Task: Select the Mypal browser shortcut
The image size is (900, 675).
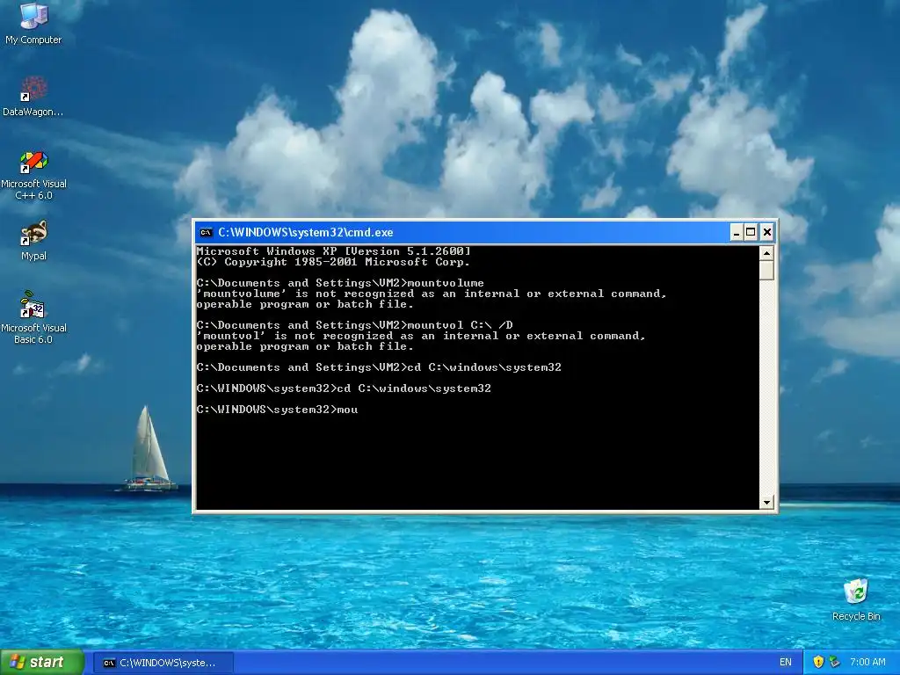Action: tap(33, 241)
